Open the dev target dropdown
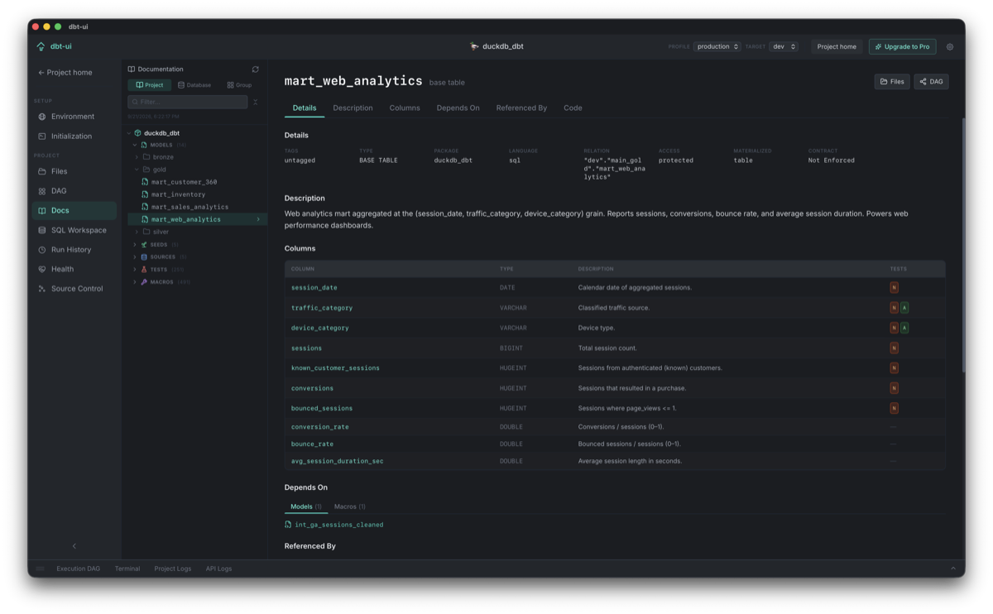Image resolution: width=993 pixels, height=614 pixels. 784,46
